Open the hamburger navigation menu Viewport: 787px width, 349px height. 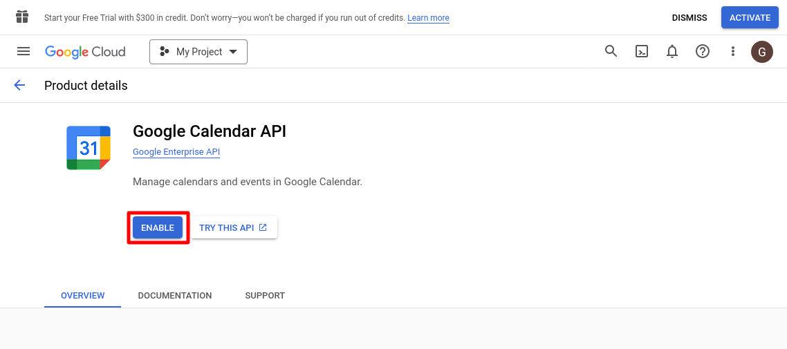24,51
